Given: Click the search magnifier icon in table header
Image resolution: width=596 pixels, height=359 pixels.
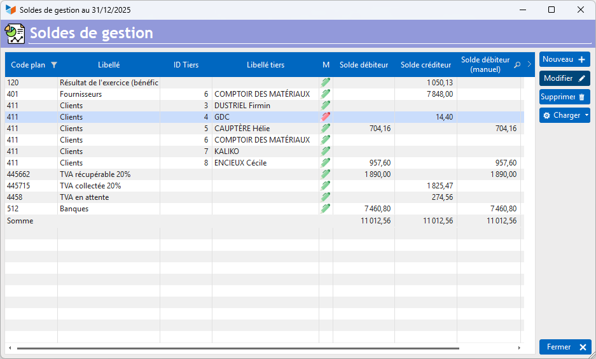Looking at the screenshot, I should coord(517,65).
